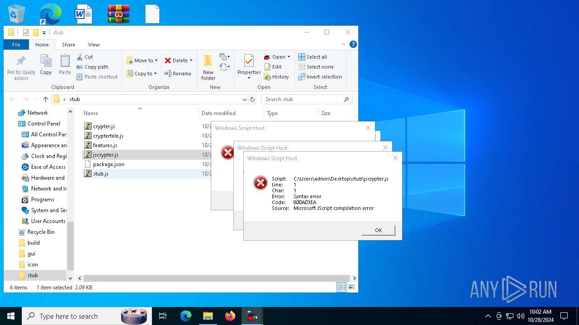The height and width of the screenshot is (325, 579).
Task: Open Recycle Bin desktop icon
Action: (x=17, y=14)
